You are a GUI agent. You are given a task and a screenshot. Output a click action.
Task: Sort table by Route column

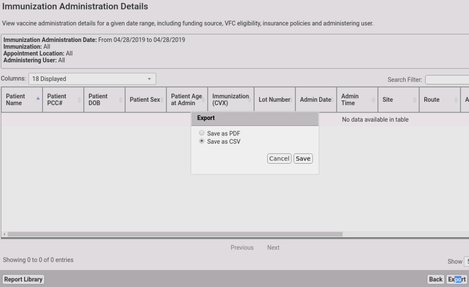(x=439, y=100)
